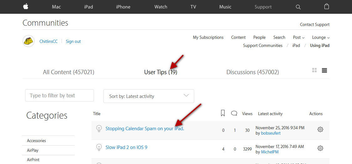This screenshot has width=352, height=164.
Task: Click the Views column header
Action: tap(247, 114)
